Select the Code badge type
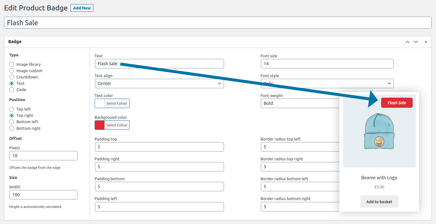 pyautogui.click(x=12, y=90)
